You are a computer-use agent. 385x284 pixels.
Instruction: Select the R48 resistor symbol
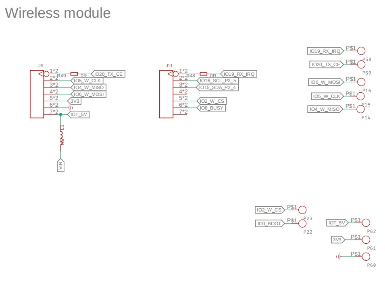[204, 74]
